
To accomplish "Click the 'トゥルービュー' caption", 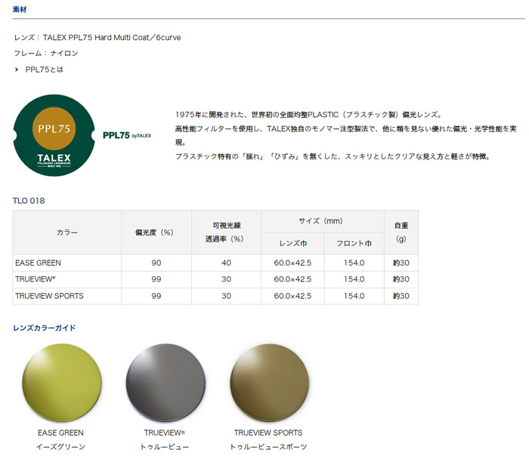I will tap(164, 447).
